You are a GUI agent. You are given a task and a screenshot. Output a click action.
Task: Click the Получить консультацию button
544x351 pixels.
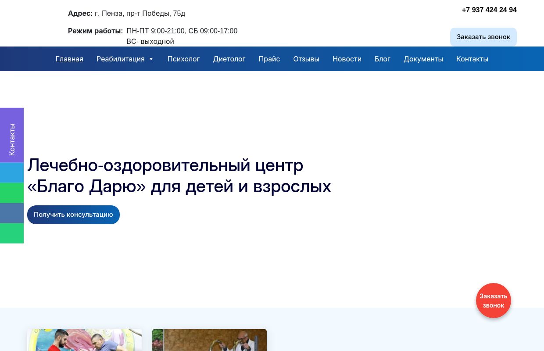click(x=73, y=215)
